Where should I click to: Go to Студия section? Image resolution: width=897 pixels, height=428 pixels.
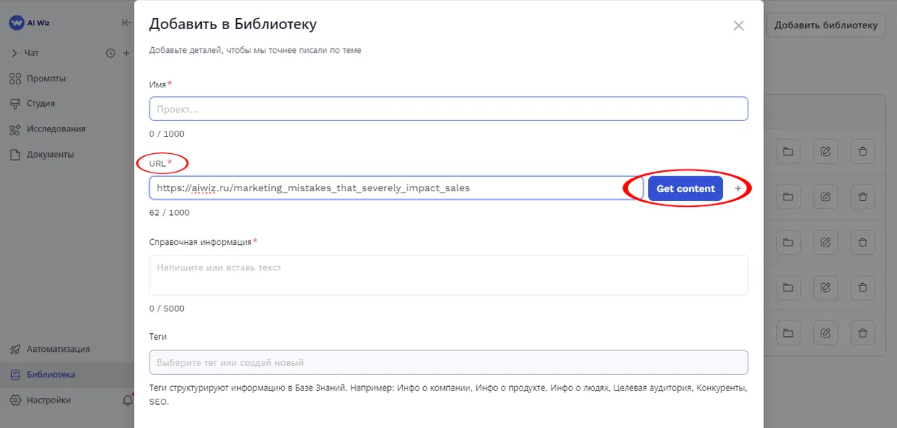[x=40, y=104]
